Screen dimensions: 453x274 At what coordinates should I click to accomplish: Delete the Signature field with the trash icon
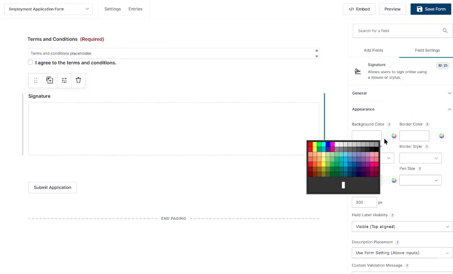pyautogui.click(x=78, y=80)
